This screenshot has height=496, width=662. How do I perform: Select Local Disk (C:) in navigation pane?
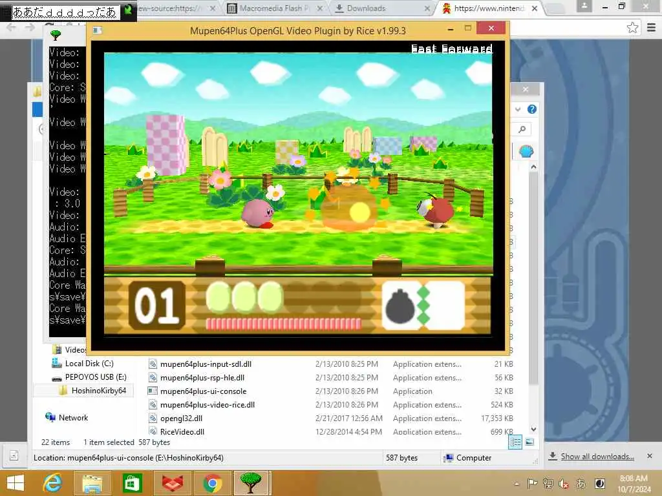pyautogui.click(x=89, y=364)
